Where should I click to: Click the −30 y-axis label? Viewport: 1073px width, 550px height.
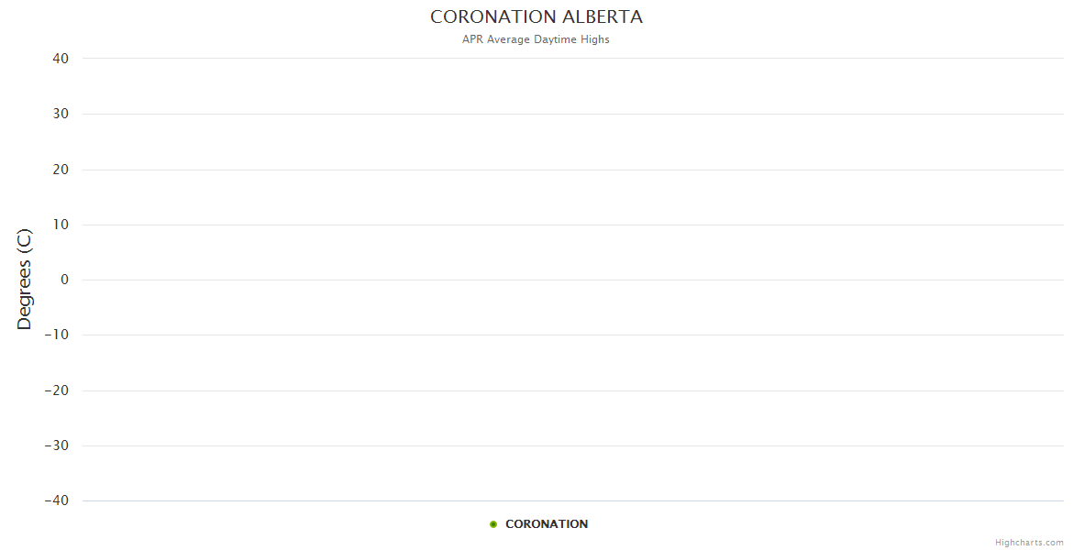tap(57, 445)
